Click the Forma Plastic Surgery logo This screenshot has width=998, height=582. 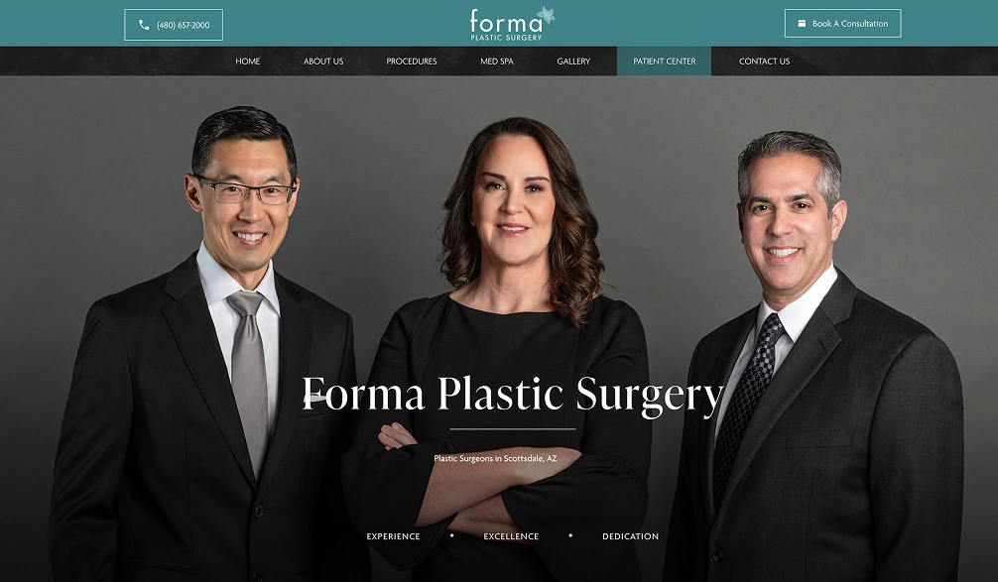[x=512, y=24]
